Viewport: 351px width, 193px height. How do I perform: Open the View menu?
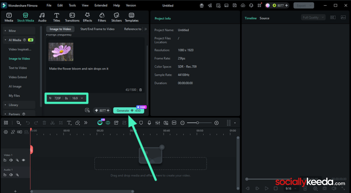[x=85, y=5]
